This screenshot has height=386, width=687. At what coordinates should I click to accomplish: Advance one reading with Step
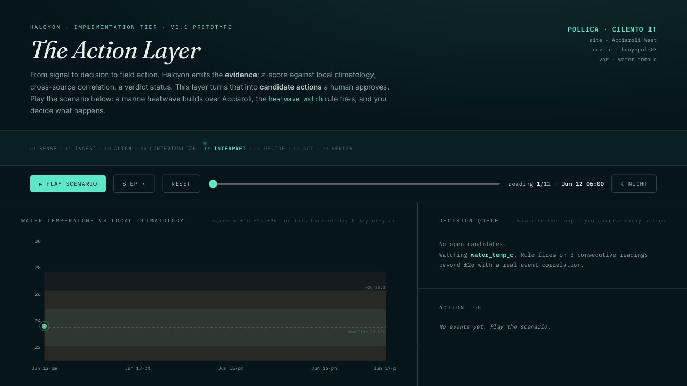134,184
